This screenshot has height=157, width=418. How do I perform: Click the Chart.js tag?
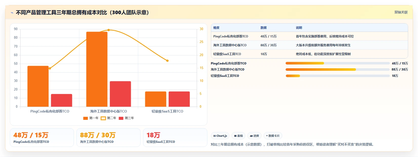(220, 136)
